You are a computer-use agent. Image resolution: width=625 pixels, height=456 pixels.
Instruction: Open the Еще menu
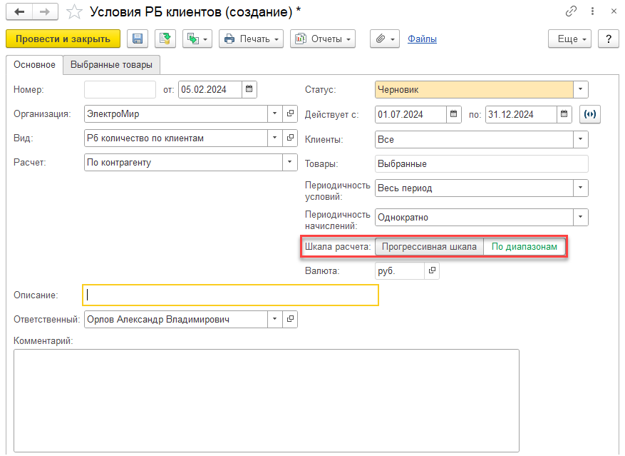pyautogui.click(x=570, y=39)
